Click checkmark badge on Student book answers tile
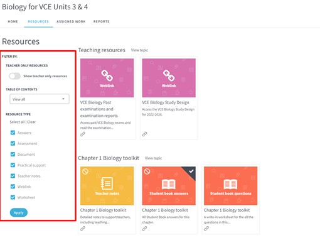 (x=191, y=171)
